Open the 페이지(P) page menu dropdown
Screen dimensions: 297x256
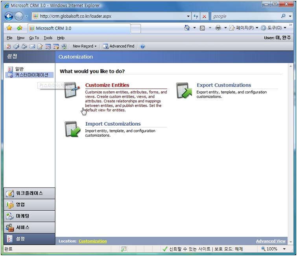click(244, 28)
